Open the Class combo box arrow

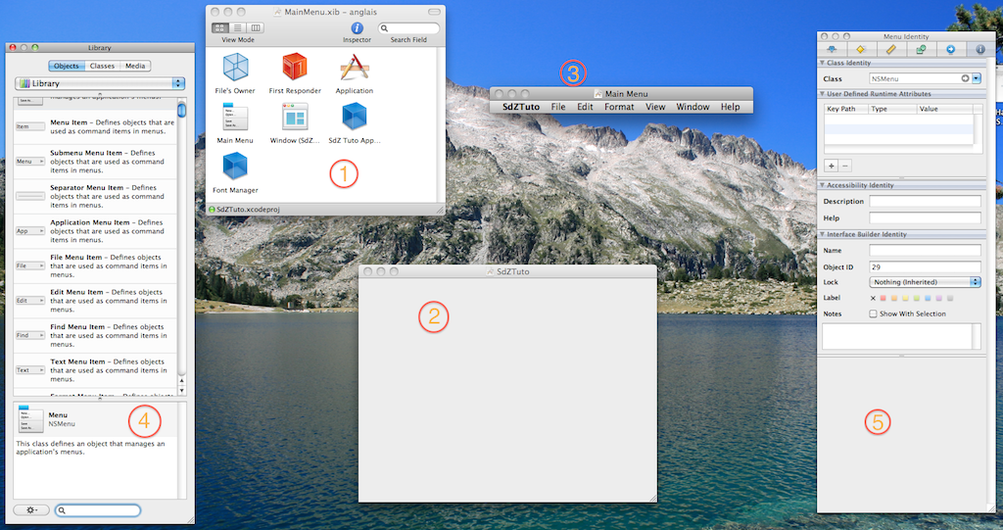pos(977,78)
